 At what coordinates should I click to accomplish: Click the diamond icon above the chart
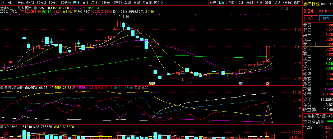click(282, 8)
